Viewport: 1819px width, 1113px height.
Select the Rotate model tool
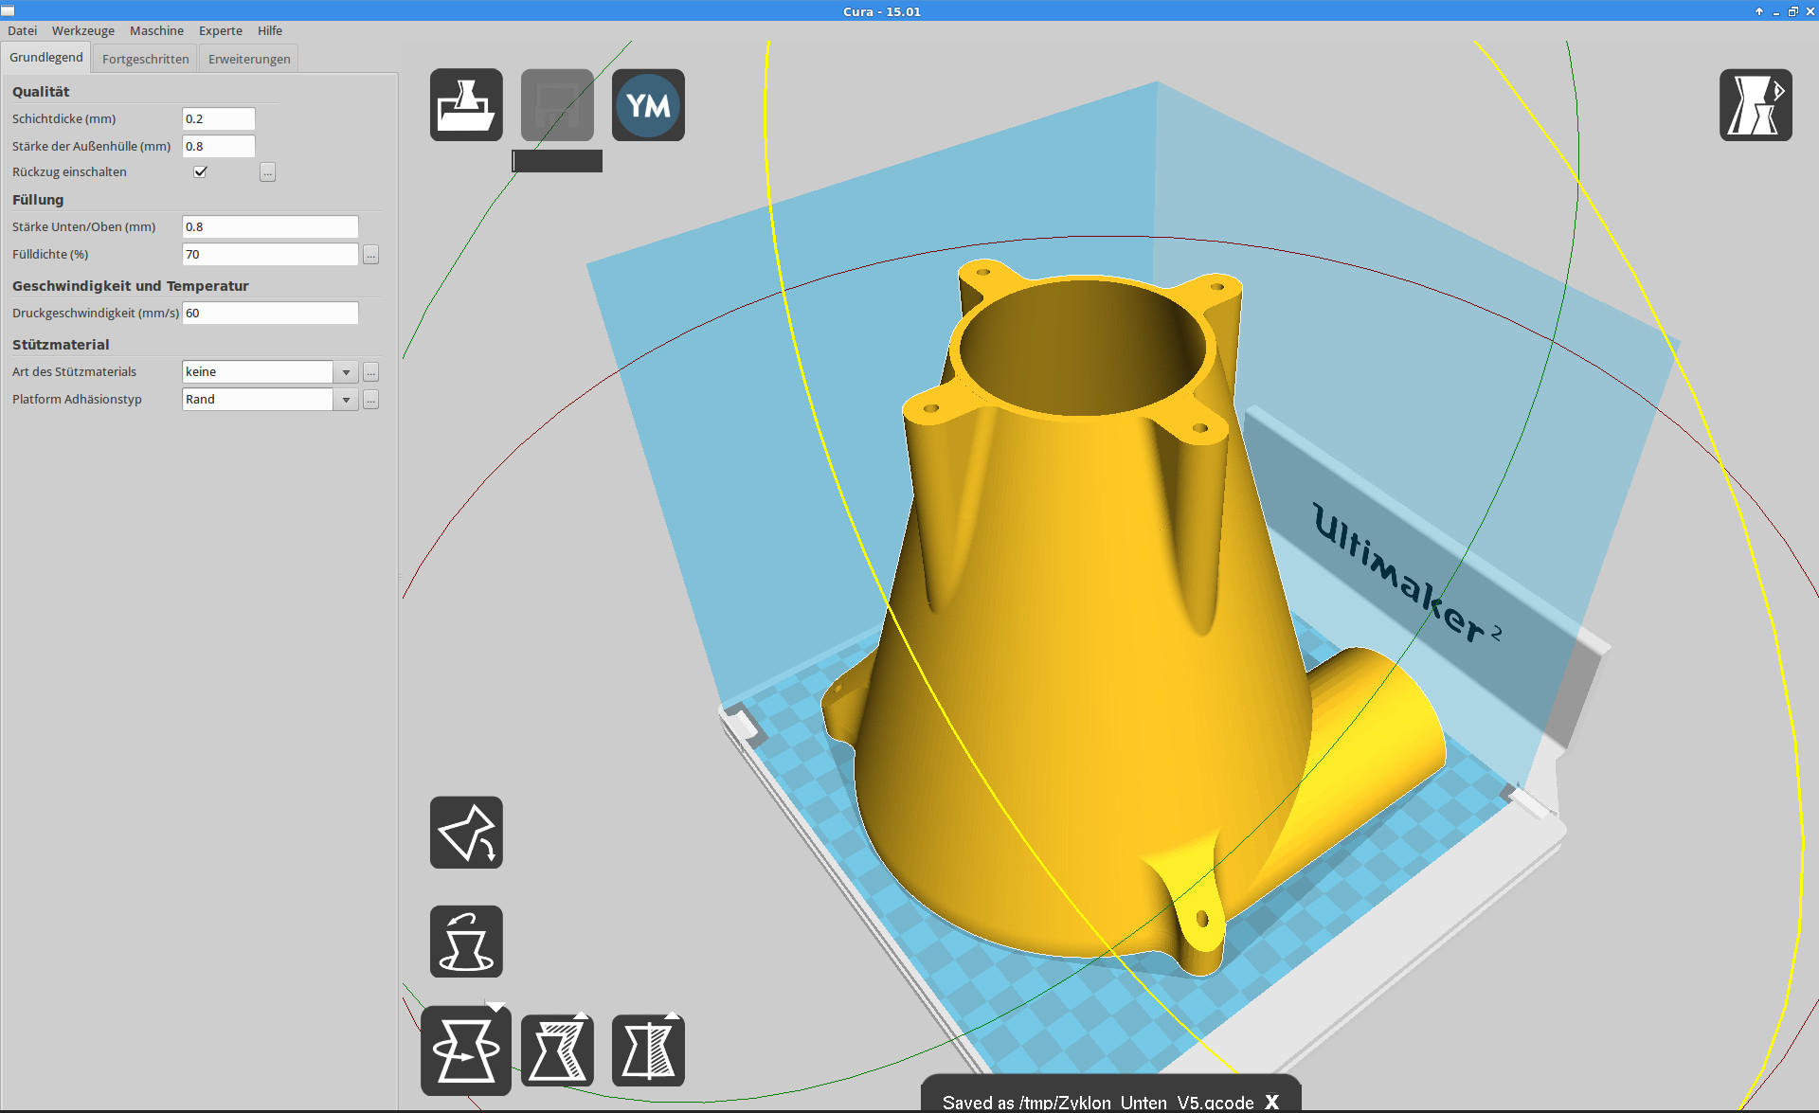(x=466, y=1050)
